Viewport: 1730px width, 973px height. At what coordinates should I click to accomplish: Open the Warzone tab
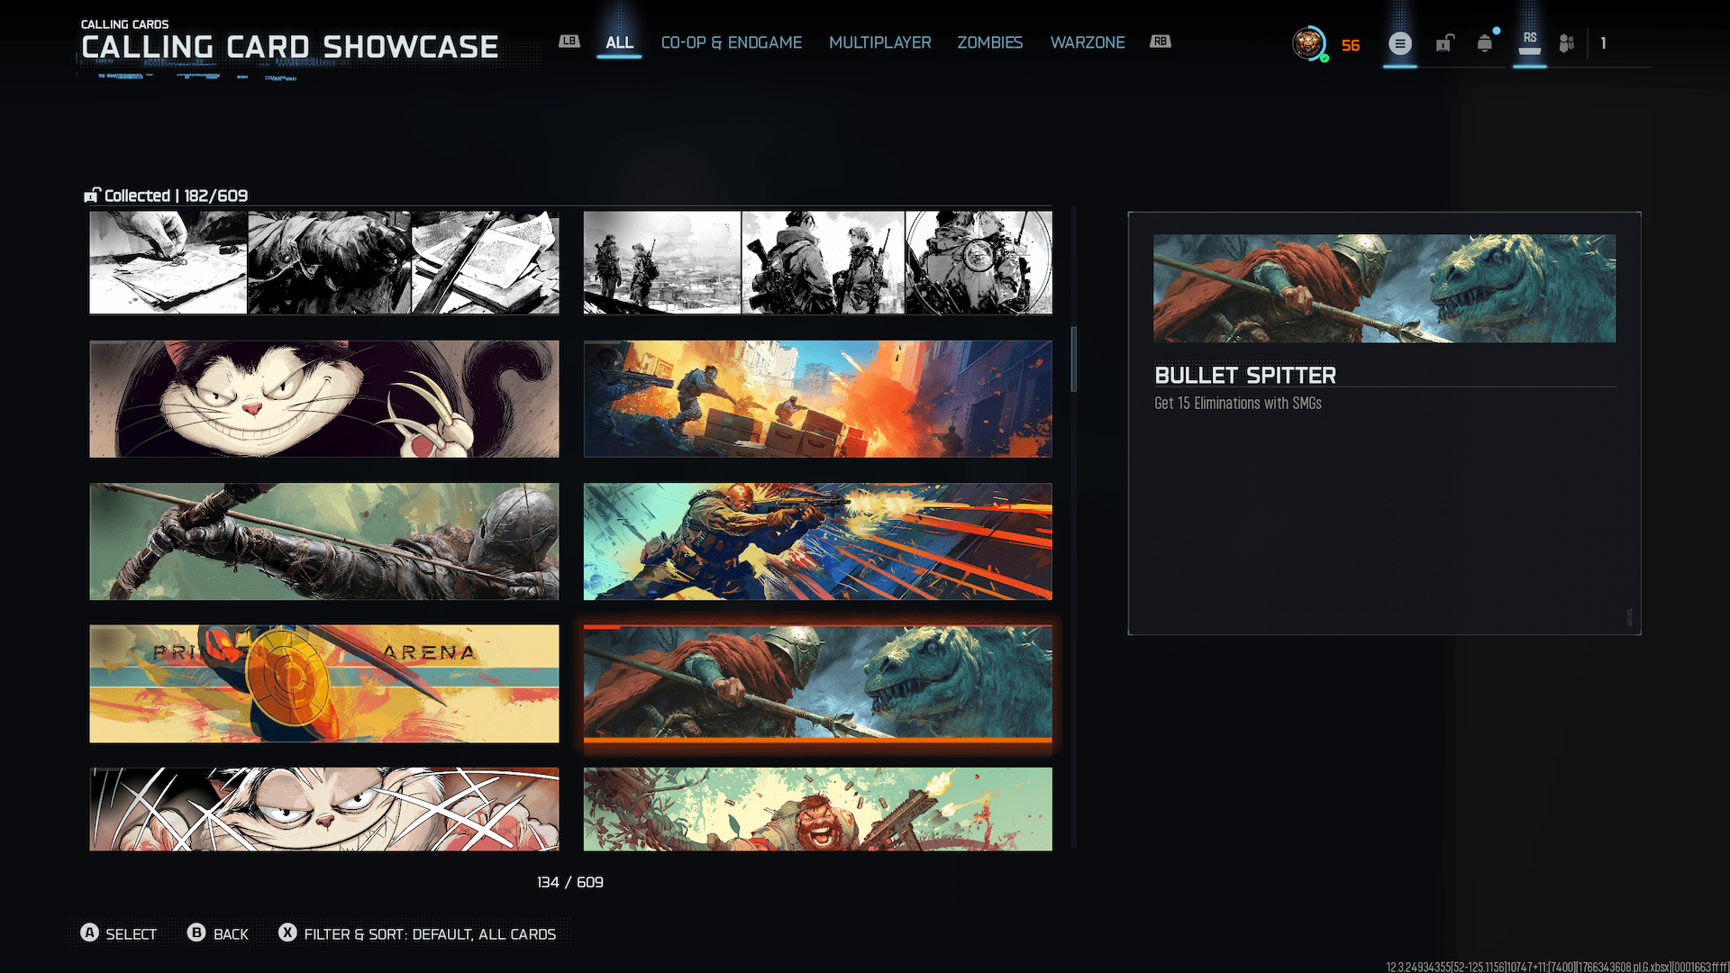pyautogui.click(x=1087, y=42)
